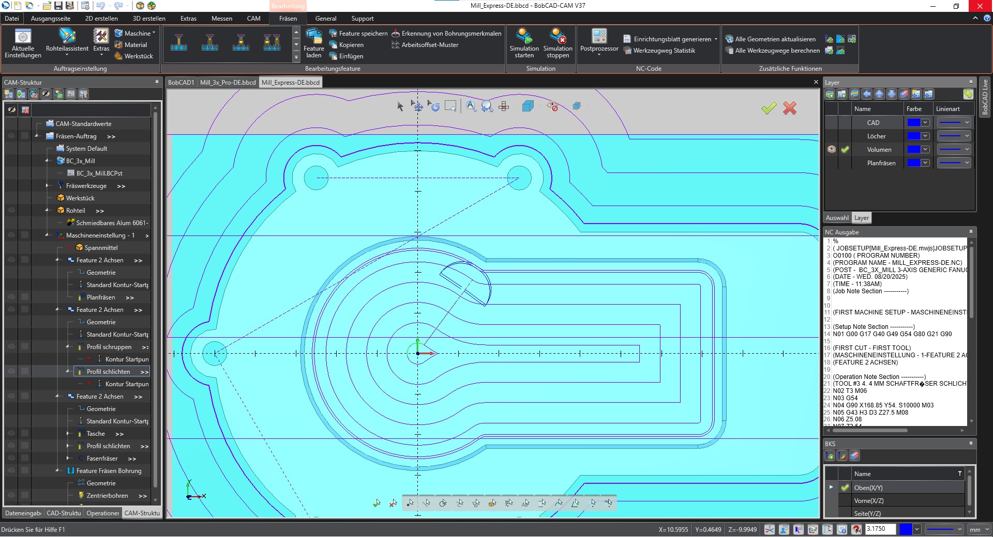Select Profil schlichten operation in tree
993x537 pixels.
[x=108, y=372]
